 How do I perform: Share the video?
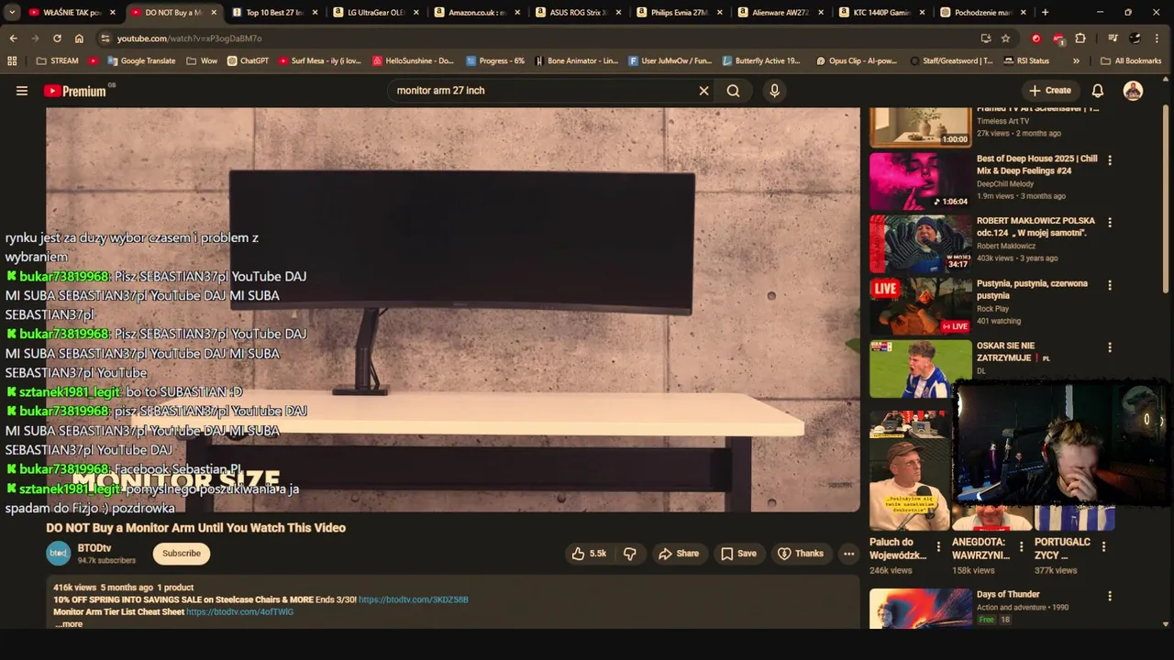point(679,554)
